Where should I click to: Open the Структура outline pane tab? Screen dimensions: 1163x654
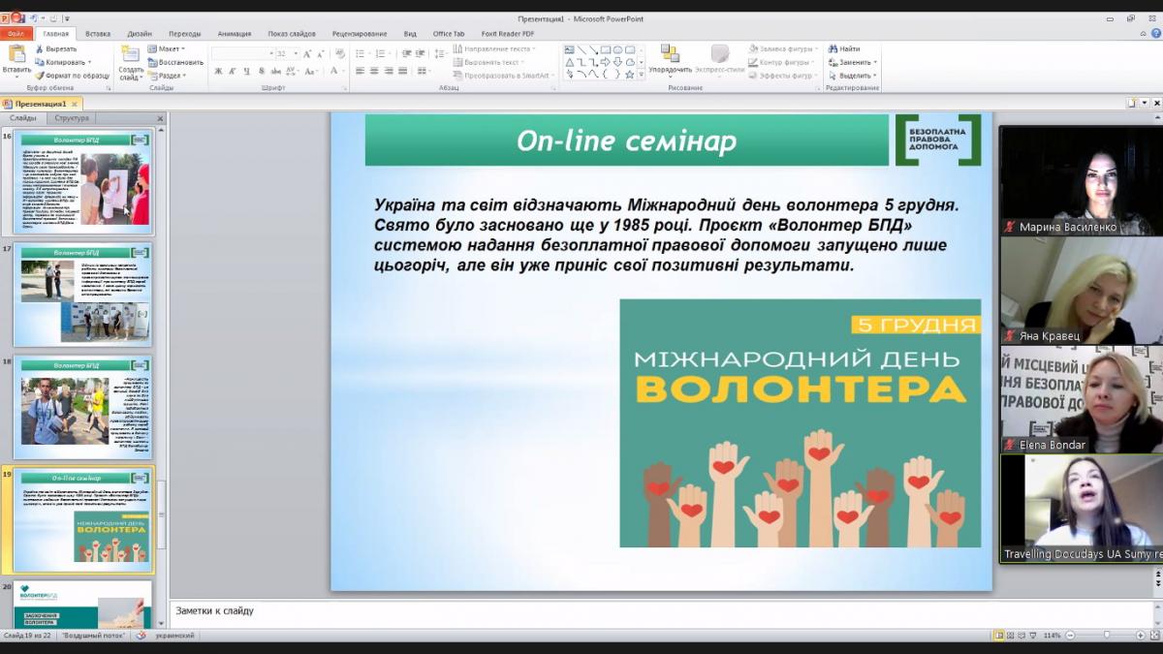[72, 118]
